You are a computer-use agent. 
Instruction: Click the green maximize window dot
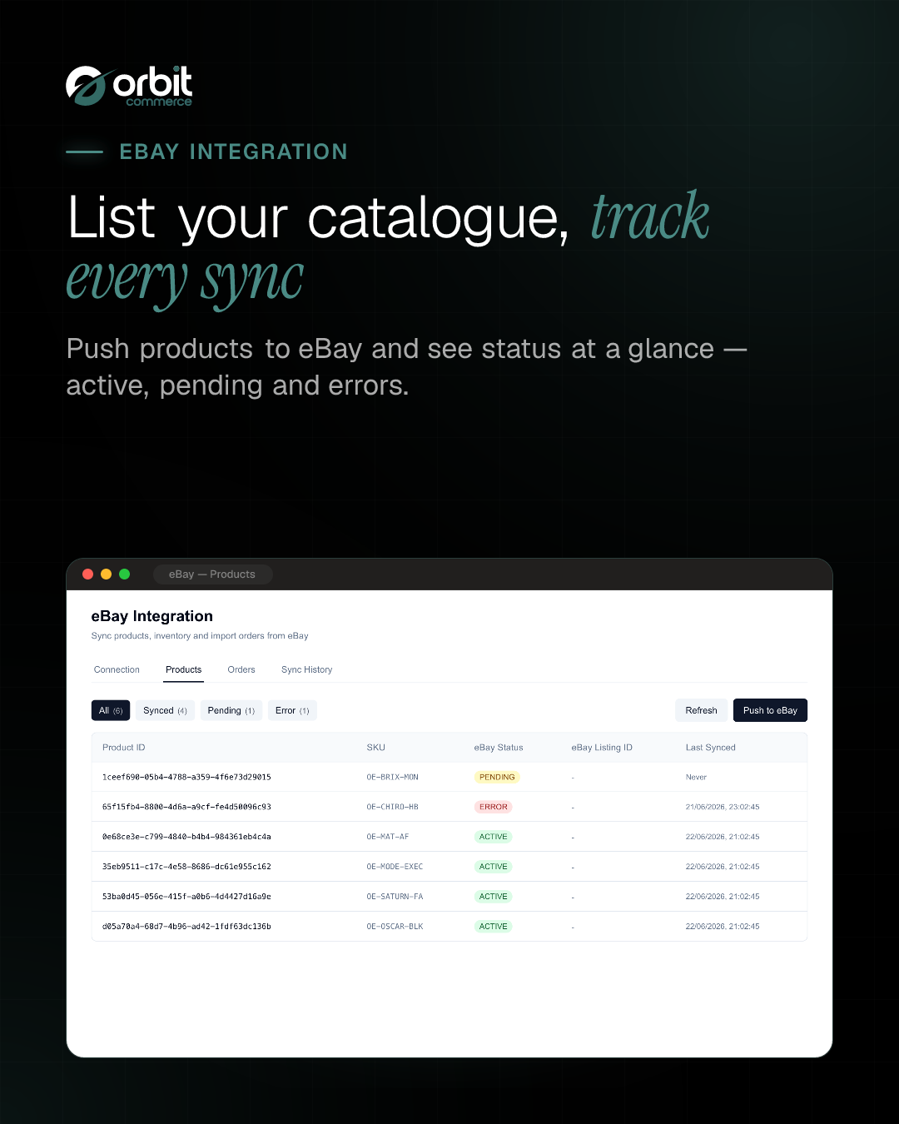[124, 574]
